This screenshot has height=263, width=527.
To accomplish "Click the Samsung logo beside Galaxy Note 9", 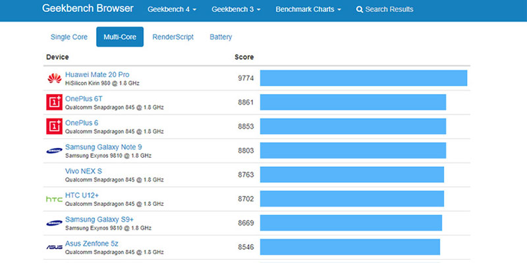I will click(55, 151).
